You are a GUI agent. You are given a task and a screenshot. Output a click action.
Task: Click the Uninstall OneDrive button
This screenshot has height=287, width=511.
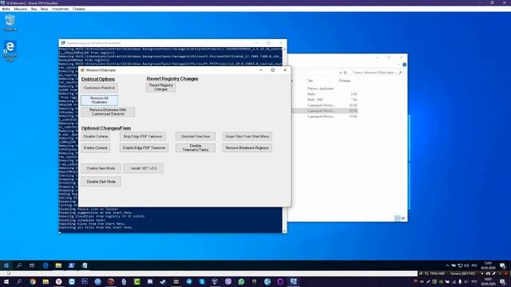coord(196,136)
